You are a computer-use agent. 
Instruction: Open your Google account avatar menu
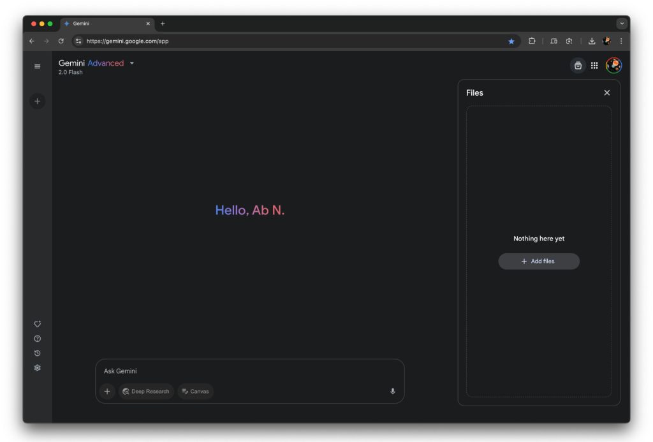pyautogui.click(x=613, y=65)
